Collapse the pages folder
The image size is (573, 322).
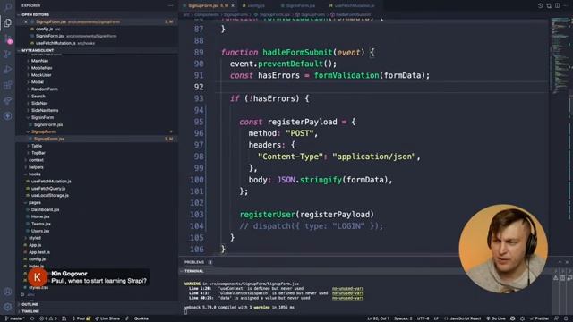point(34,203)
